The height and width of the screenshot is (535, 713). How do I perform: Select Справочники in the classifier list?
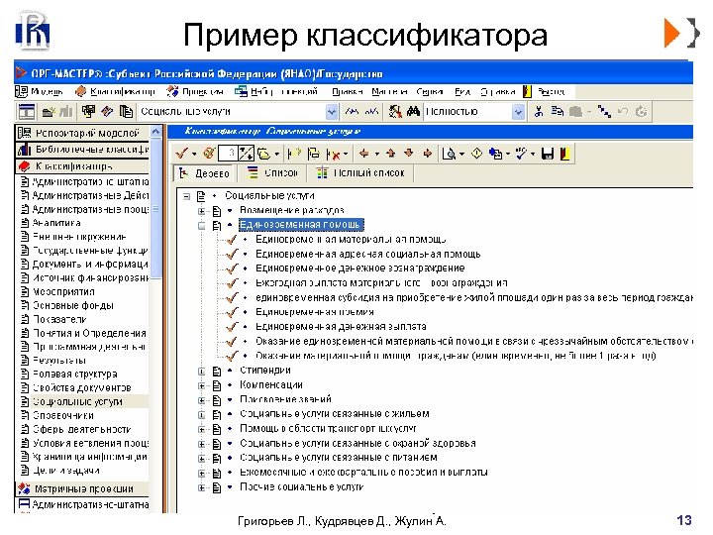[x=62, y=415]
